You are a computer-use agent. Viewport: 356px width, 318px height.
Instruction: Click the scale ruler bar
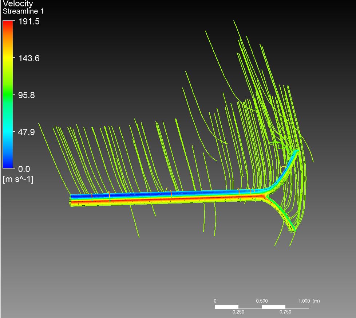pos(262,307)
